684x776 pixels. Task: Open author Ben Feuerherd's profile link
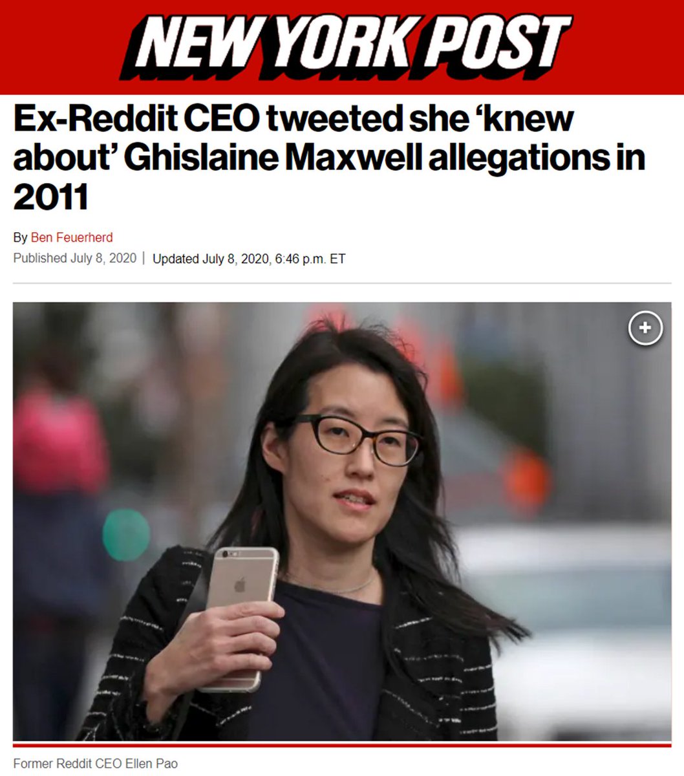(x=72, y=237)
